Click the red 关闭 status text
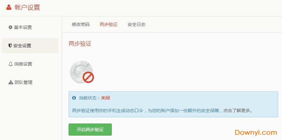The width and height of the screenshot is (282, 140). (105, 98)
